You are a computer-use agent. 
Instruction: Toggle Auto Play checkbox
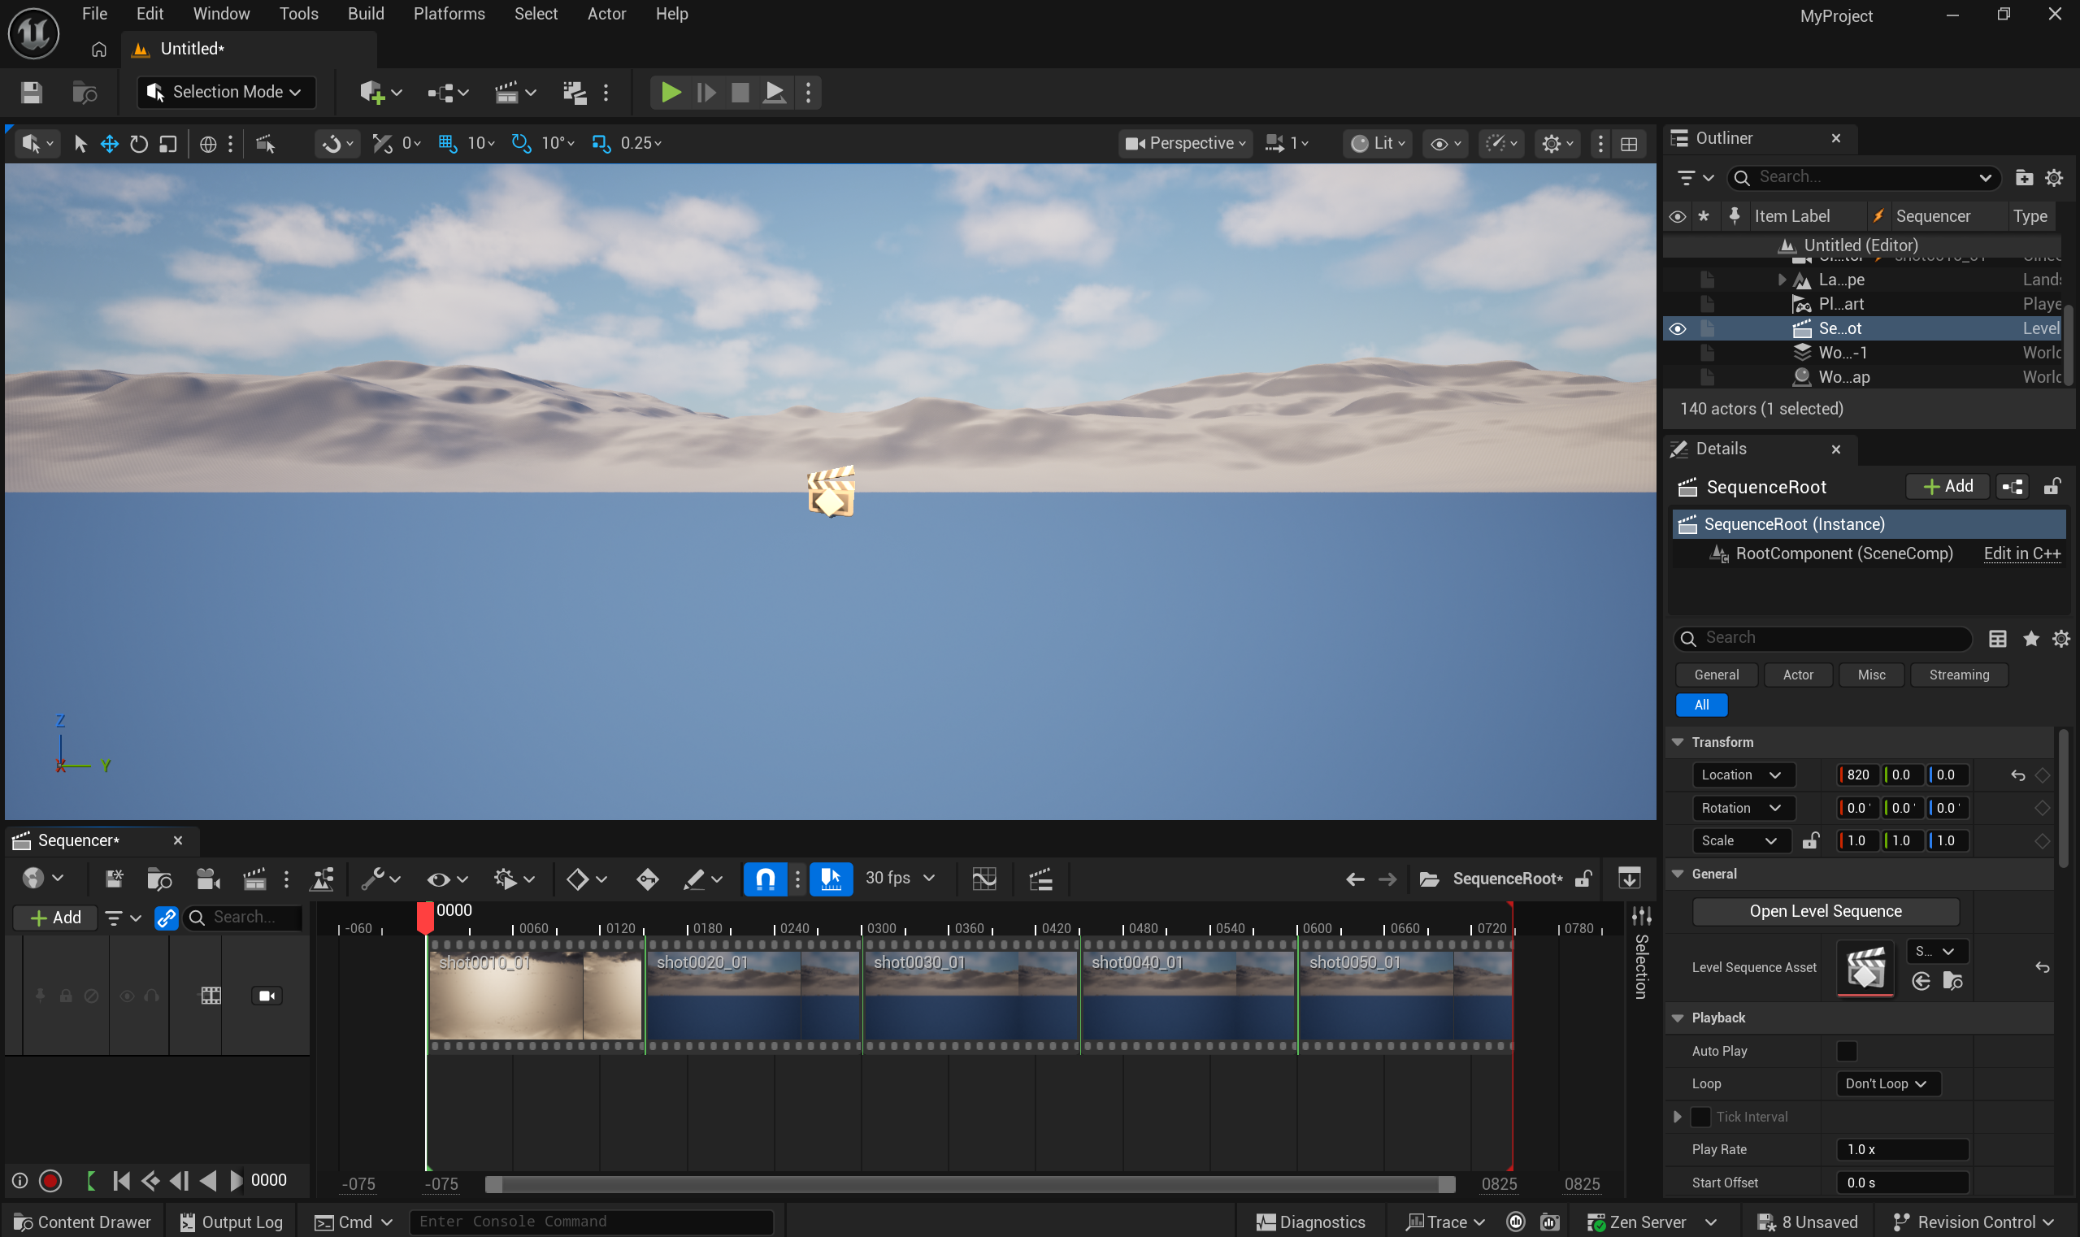1847,1051
